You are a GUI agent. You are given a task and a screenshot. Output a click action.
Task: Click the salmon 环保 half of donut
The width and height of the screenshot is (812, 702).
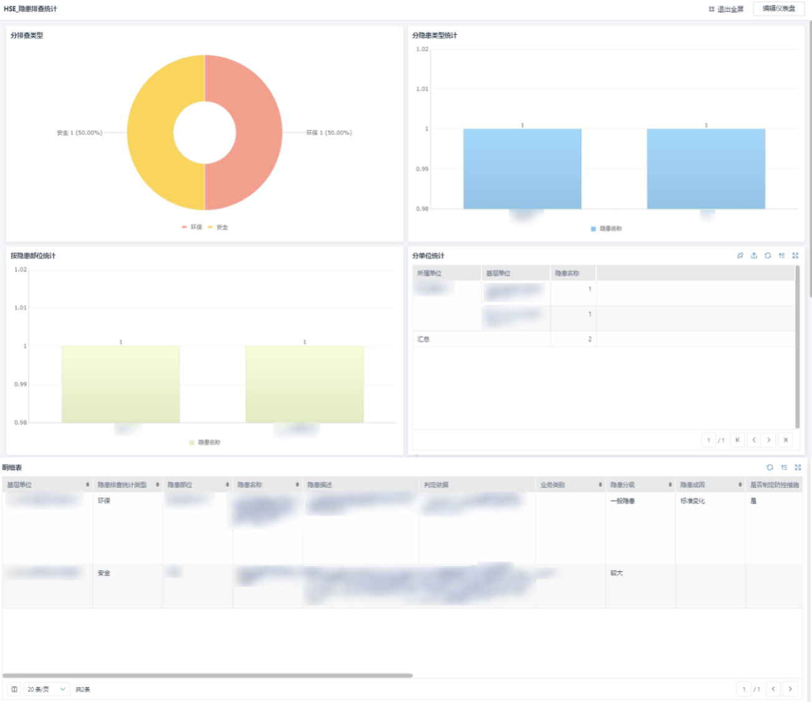[259, 133]
